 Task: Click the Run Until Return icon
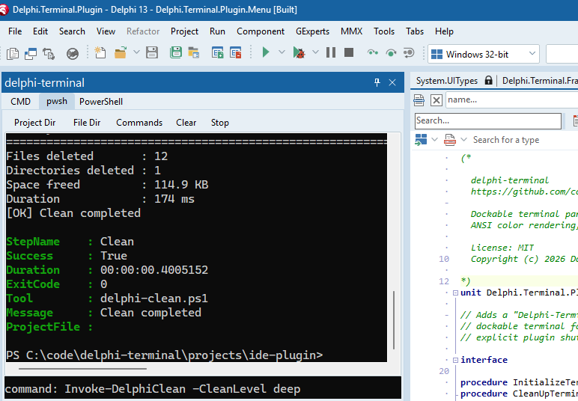(x=409, y=53)
